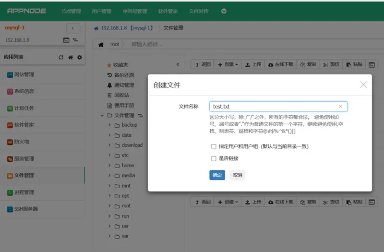Enable the 指定用户和用户组 checkbox
This screenshot has height=252, width=384.
(214, 146)
